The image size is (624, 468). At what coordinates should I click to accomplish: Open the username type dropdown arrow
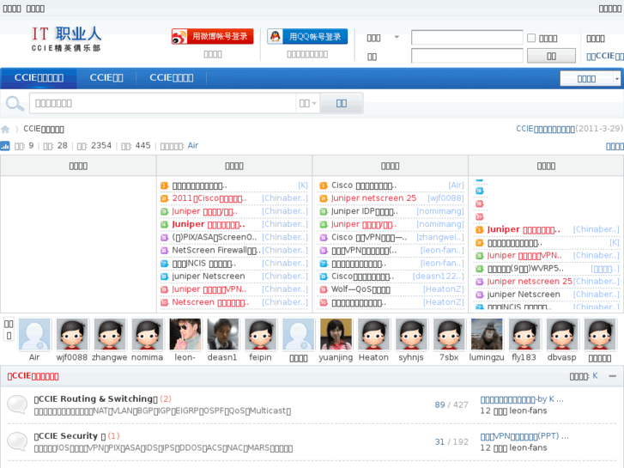(397, 37)
